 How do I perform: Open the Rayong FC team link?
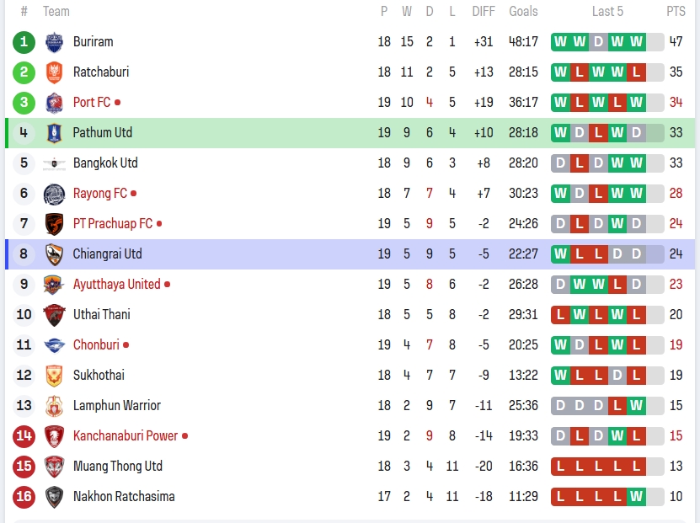(x=99, y=193)
